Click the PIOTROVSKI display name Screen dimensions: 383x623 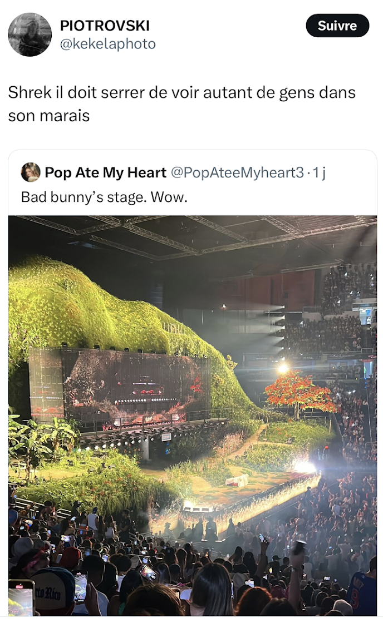[x=105, y=26]
